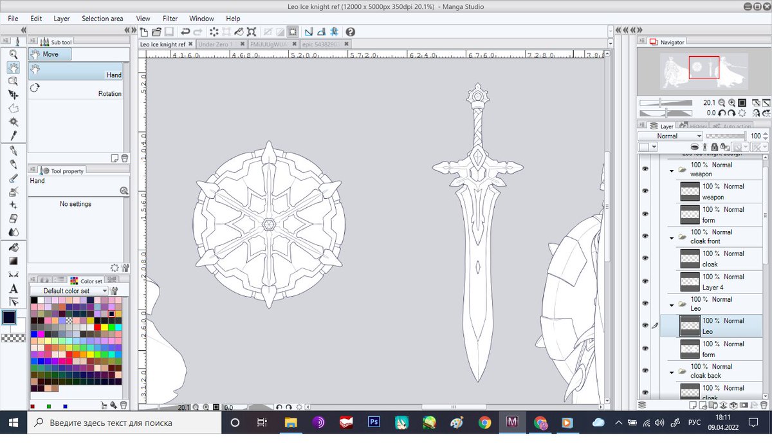
Task: Select the Decoration sparkle tool
Action: coord(14,205)
